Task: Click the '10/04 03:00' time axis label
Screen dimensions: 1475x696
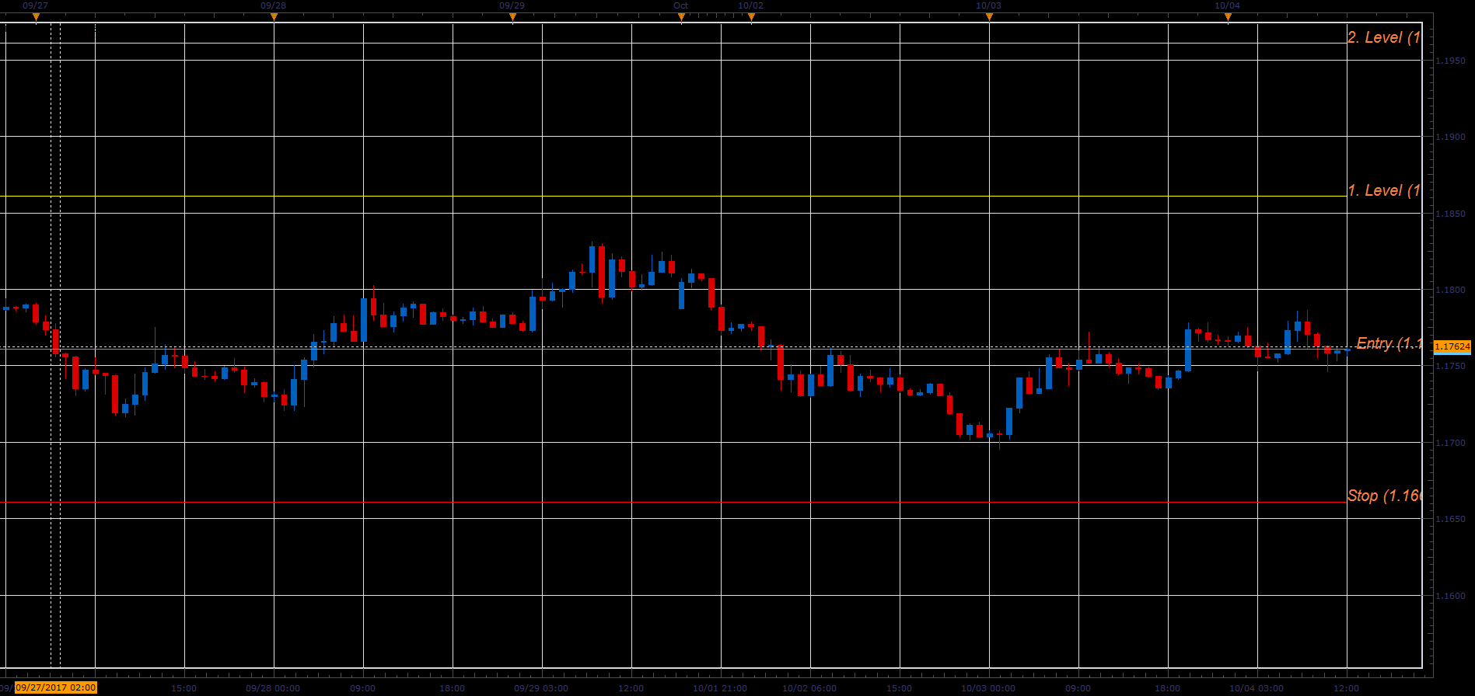Action: (1257, 688)
